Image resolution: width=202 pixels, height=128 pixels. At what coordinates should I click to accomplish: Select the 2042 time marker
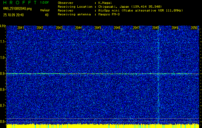[x=40, y=28]
